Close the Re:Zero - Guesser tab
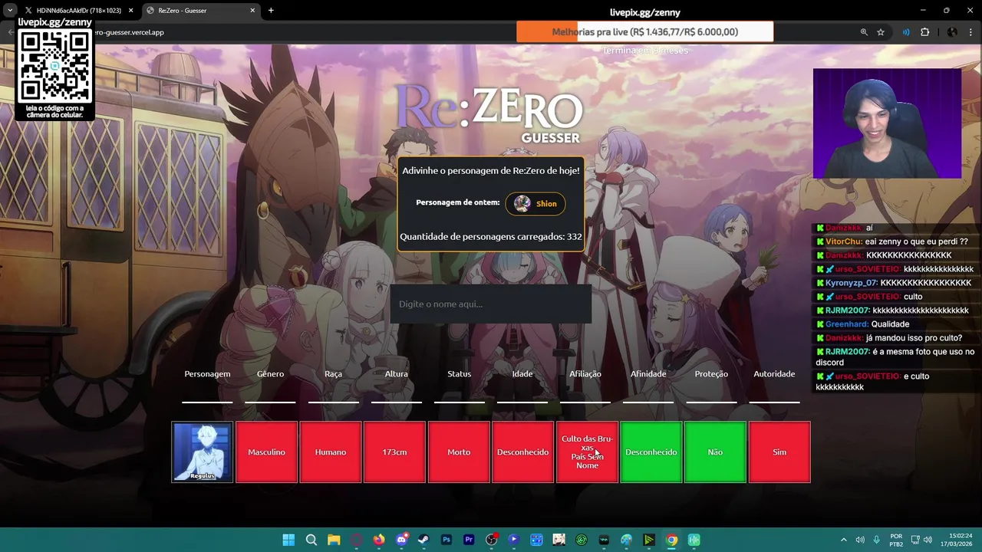The image size is (982, 552). tap(252, 11)
